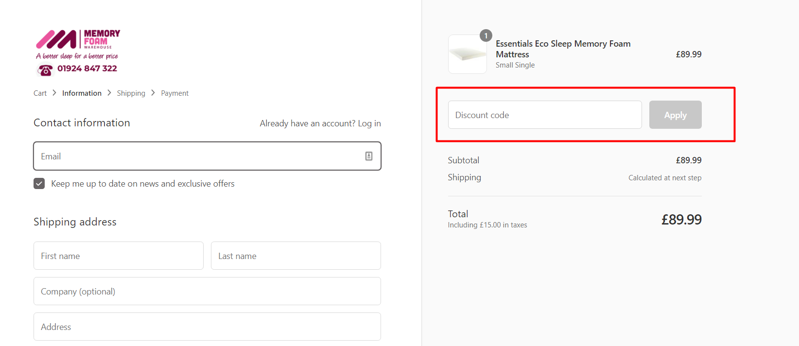The width and height of the screenshot is (799, 346).
Task: Click the First name field
Action: click(x=118, y=256)
